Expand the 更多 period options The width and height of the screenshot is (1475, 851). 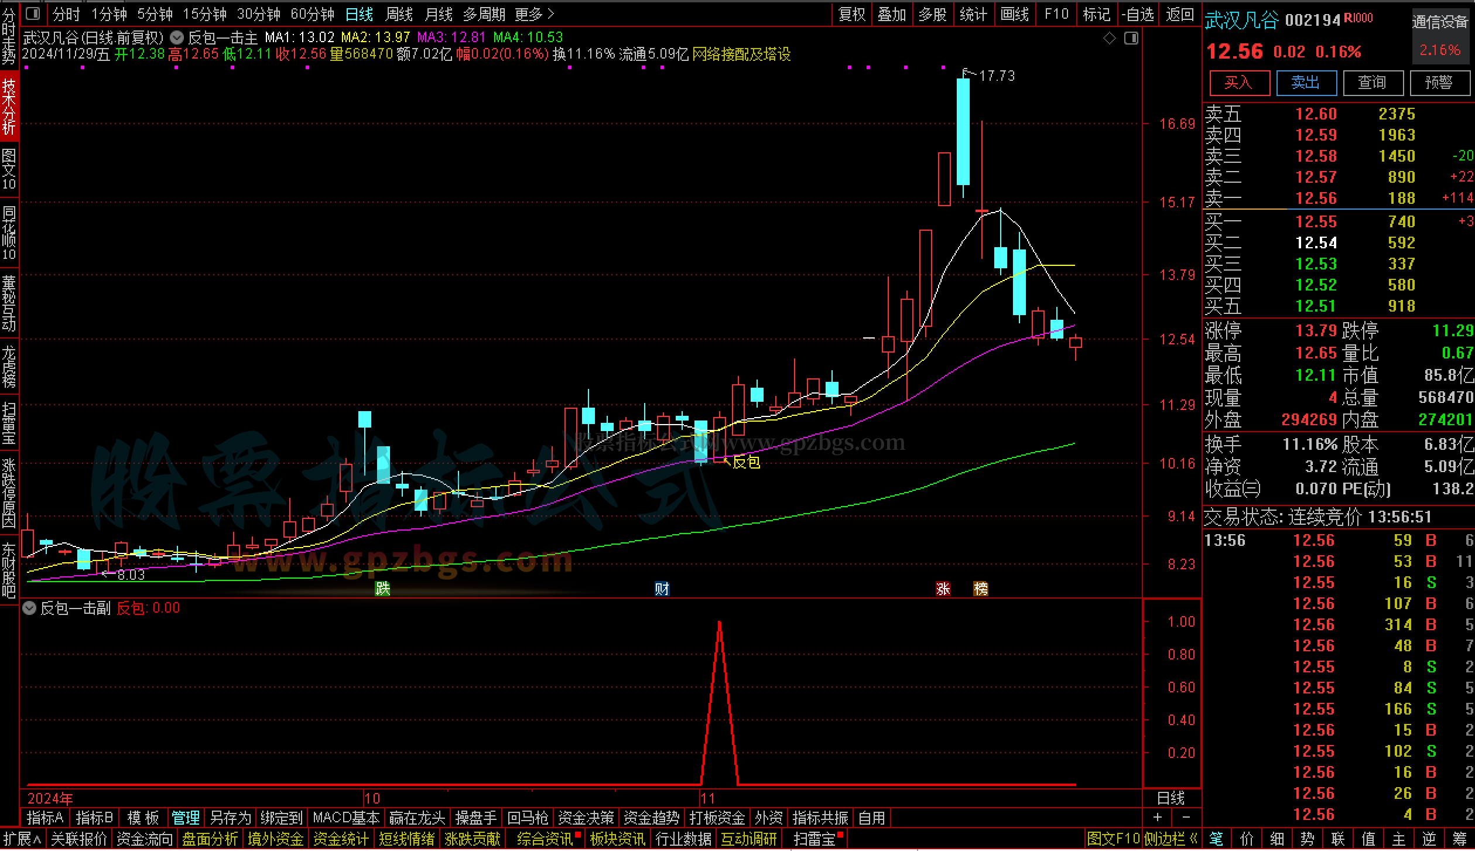533,13
